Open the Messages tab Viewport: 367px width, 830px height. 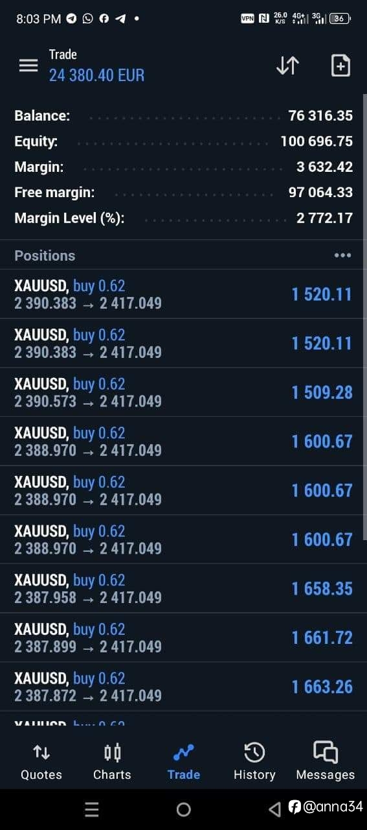[x=326, y=762]
